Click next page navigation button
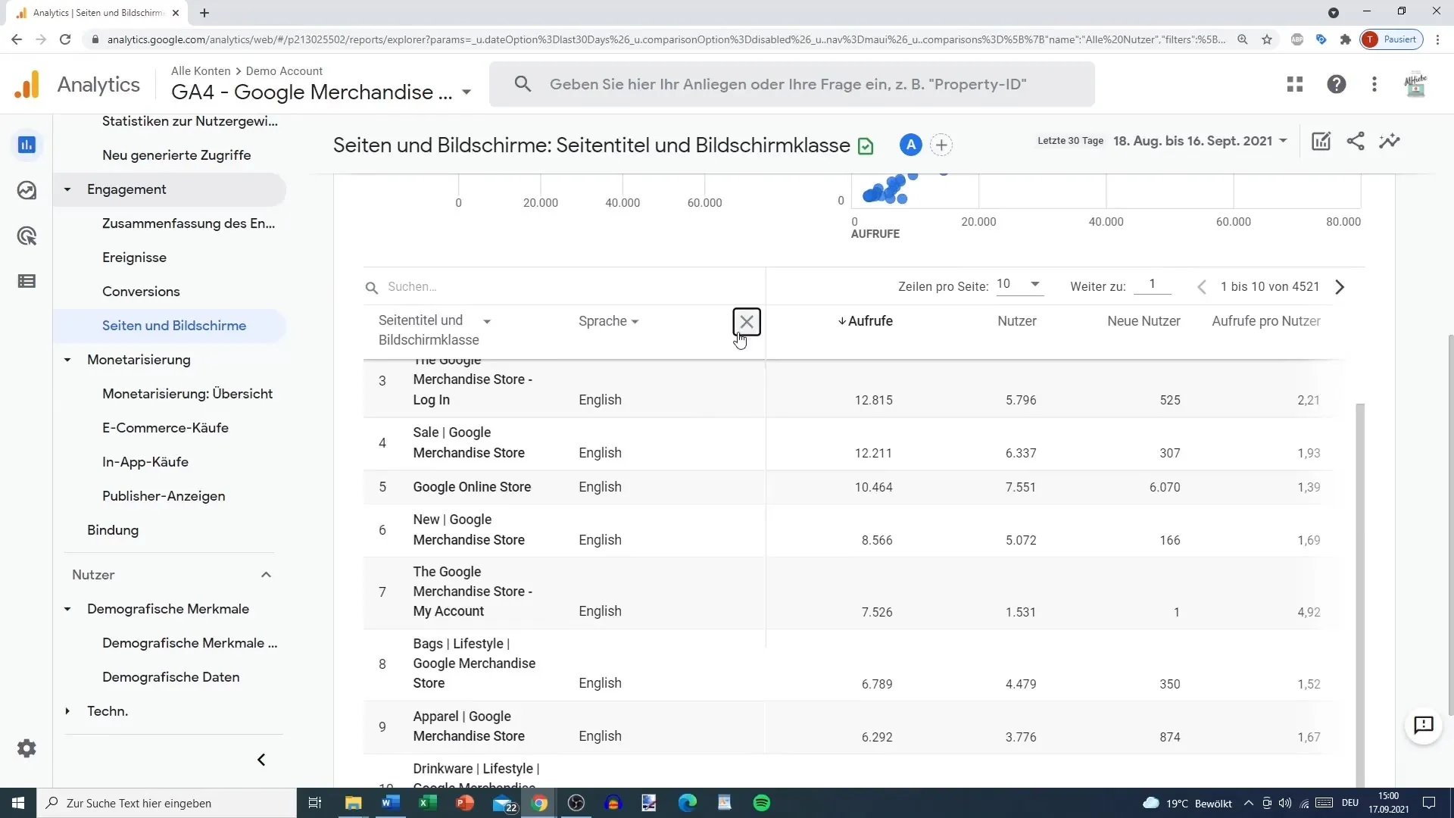Image resolution: width=1454 pixels, height=818 pixels. coord(1339,286)
